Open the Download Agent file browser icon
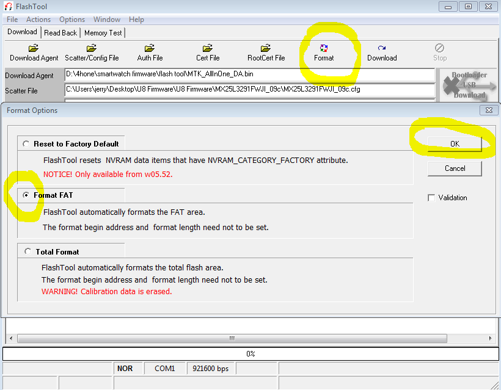Viewport: 501px width, 390px height. [34, 48]
